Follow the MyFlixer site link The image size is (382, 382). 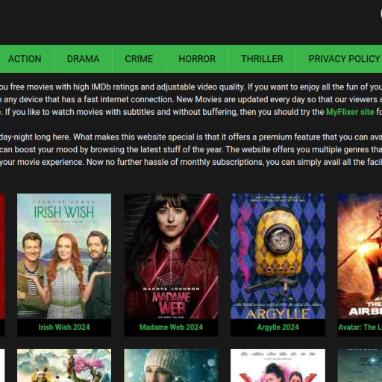click(350, 112)
